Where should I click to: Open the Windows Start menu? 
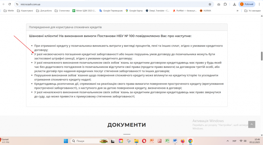point(66,141)
